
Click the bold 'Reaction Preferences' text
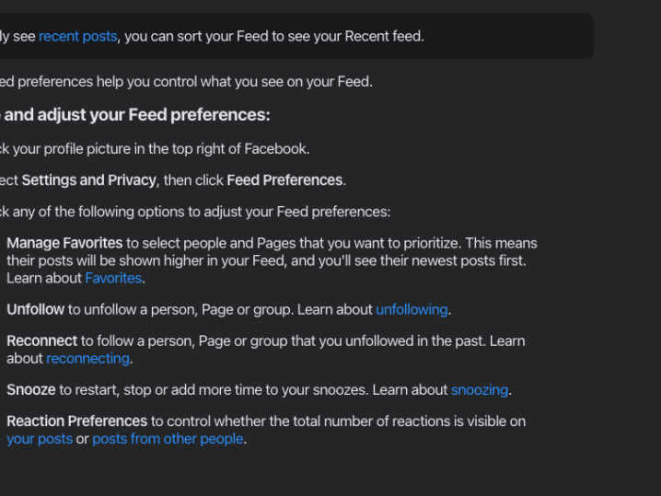point(77,421)
